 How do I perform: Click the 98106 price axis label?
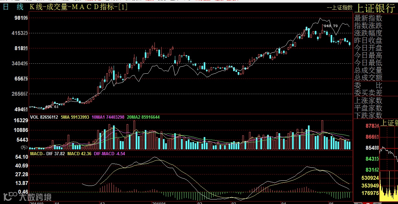(21, 18)
